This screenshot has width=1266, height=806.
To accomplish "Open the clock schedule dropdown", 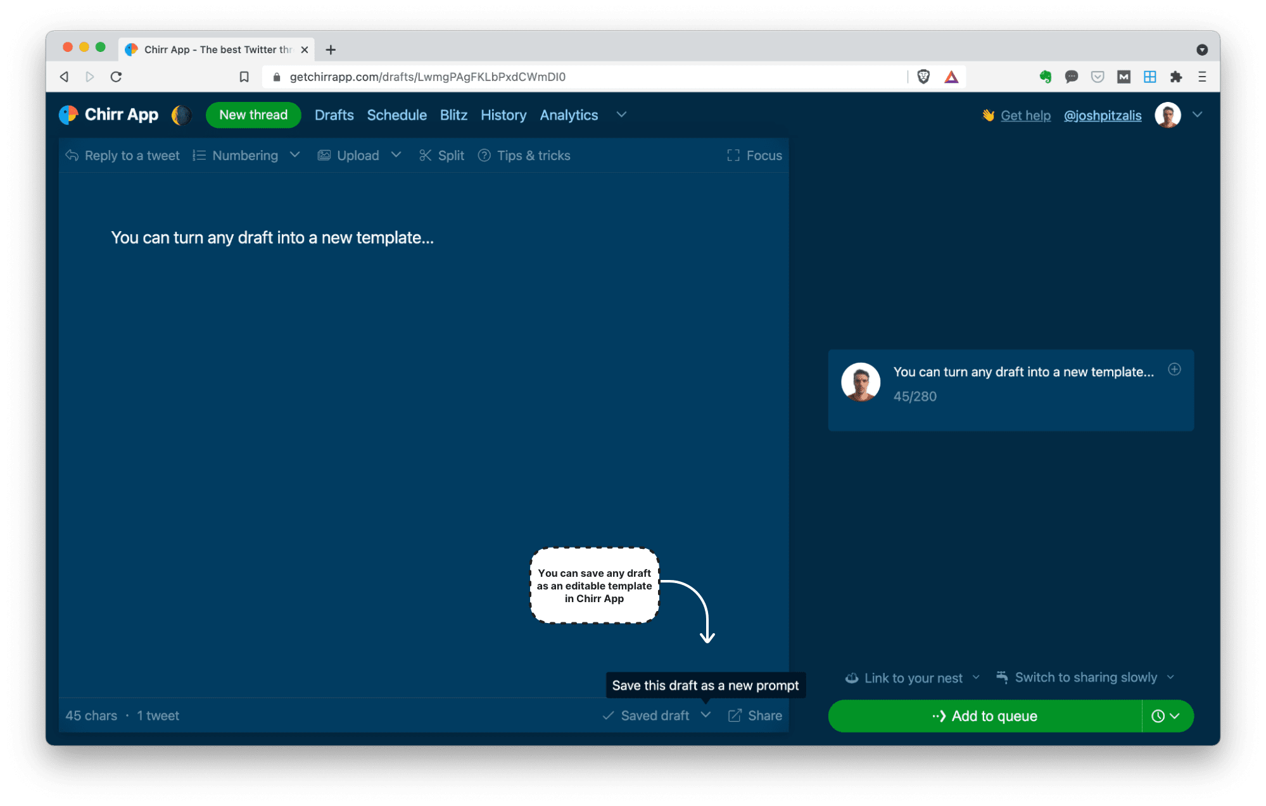I will [1166, 716].
